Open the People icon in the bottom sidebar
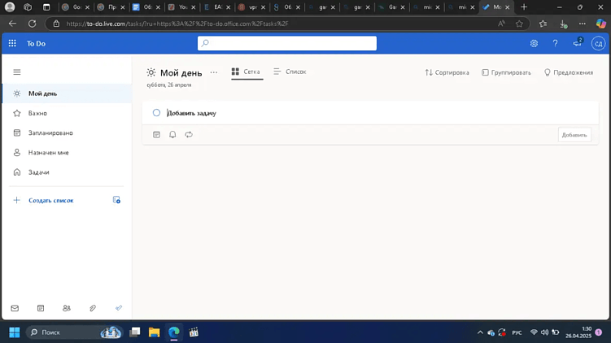The height and width of the screenshot is (343, 611). pyautogui.click(x=67, y=308)
